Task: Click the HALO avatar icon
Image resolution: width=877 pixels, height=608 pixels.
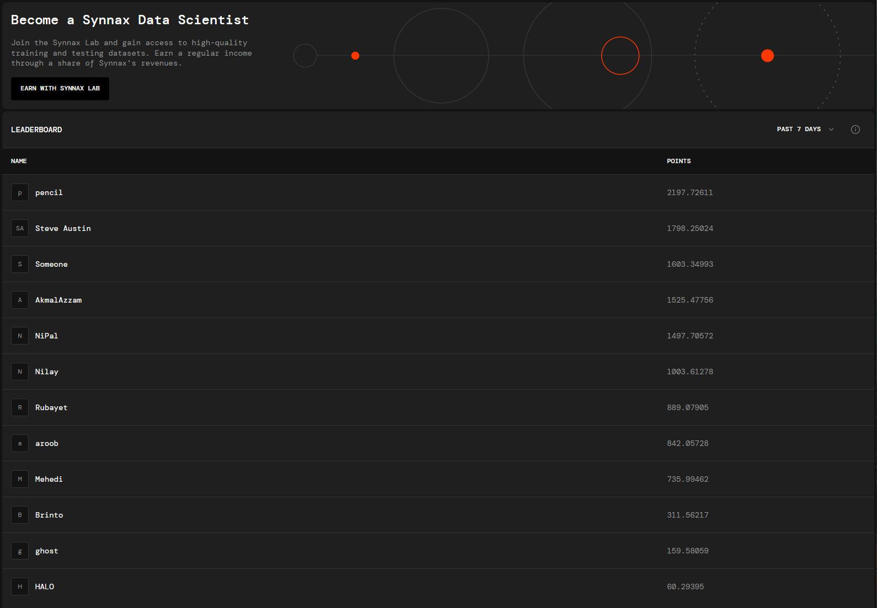Action: coord(20,587)
